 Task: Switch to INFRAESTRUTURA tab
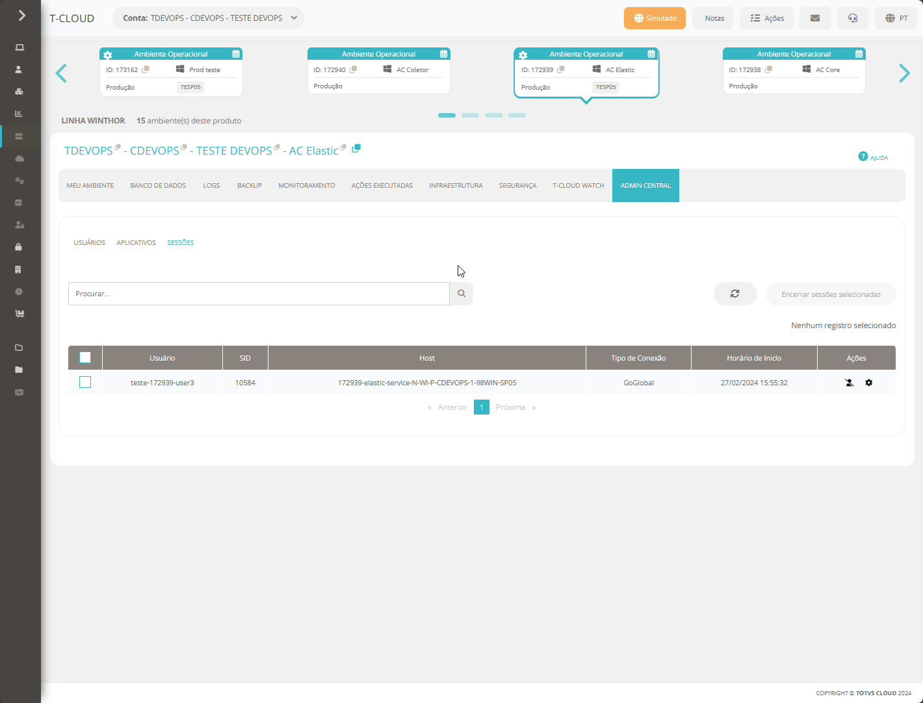[x=456, y=186]
